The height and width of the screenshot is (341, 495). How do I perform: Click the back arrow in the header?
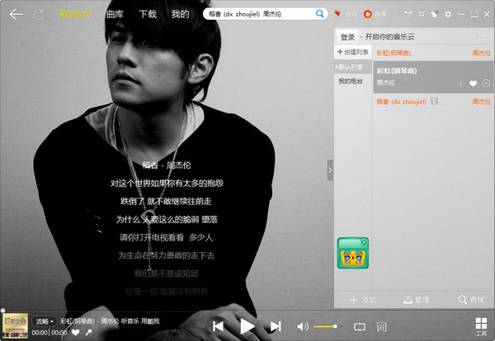(x=16, y=14)
